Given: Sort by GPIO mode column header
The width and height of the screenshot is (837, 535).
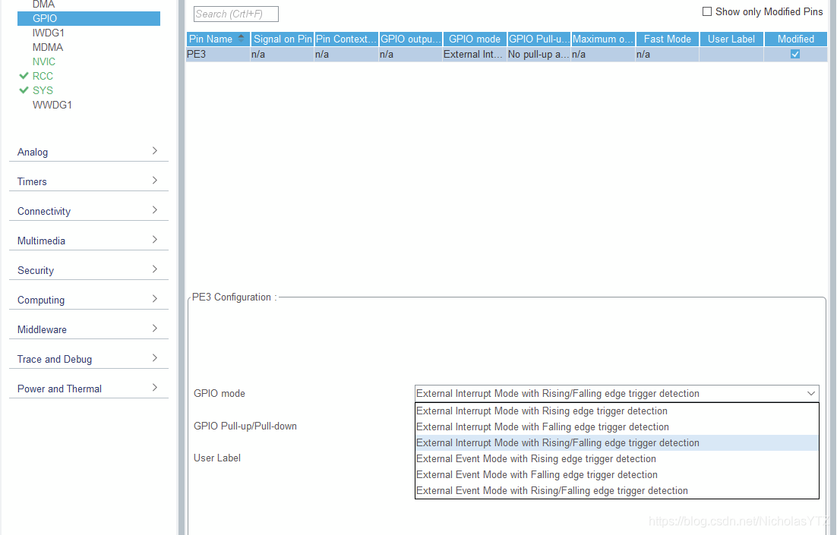Looking at the screenshot, I should [x=475, y=39].
